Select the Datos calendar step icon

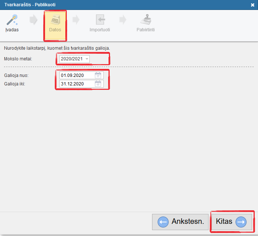click(x=55, y=20)
